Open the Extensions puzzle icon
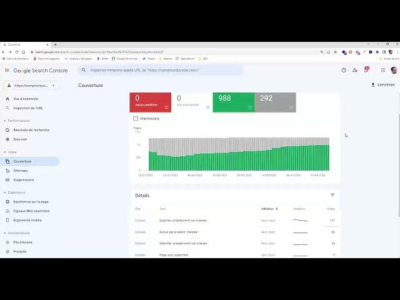Screen dimensions: 400x300 (377, 52)
